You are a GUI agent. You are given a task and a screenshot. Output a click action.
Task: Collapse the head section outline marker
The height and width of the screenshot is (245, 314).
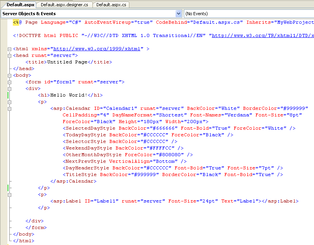click(9, 56)
